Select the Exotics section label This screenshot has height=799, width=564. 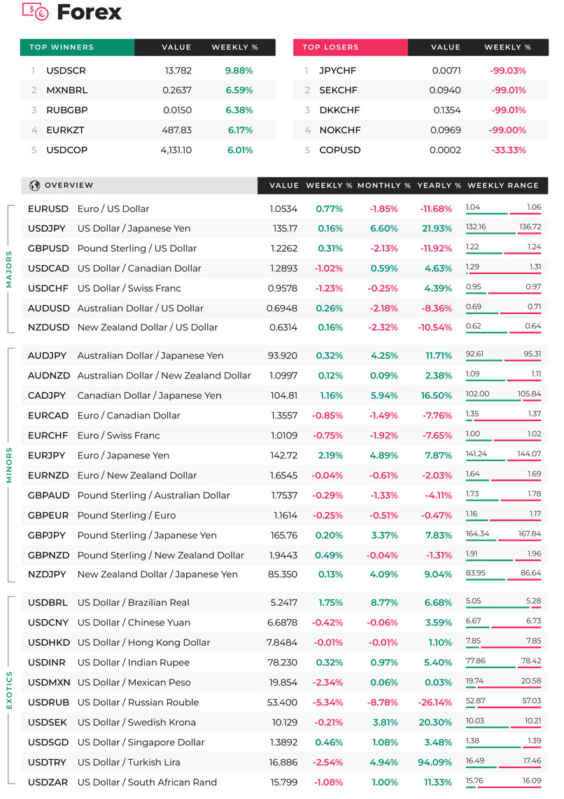tap(8, 690)
